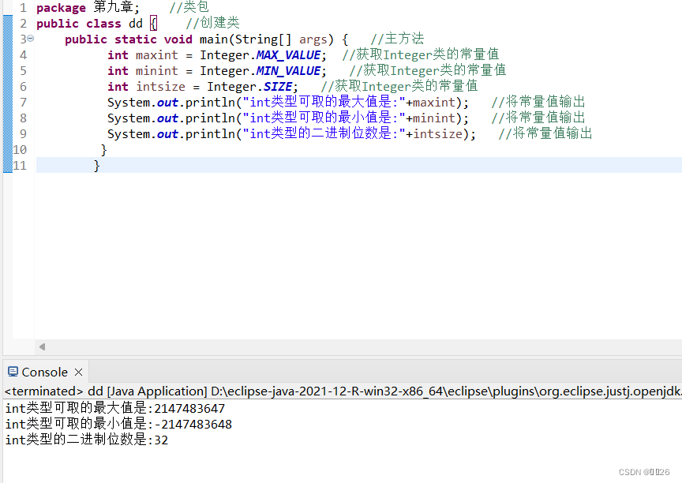Image resolution: width=682 pixels, height=483 pixels.
Task: Click the Console monitor icon
Action: pyautogui.click(x=13, y=372)
